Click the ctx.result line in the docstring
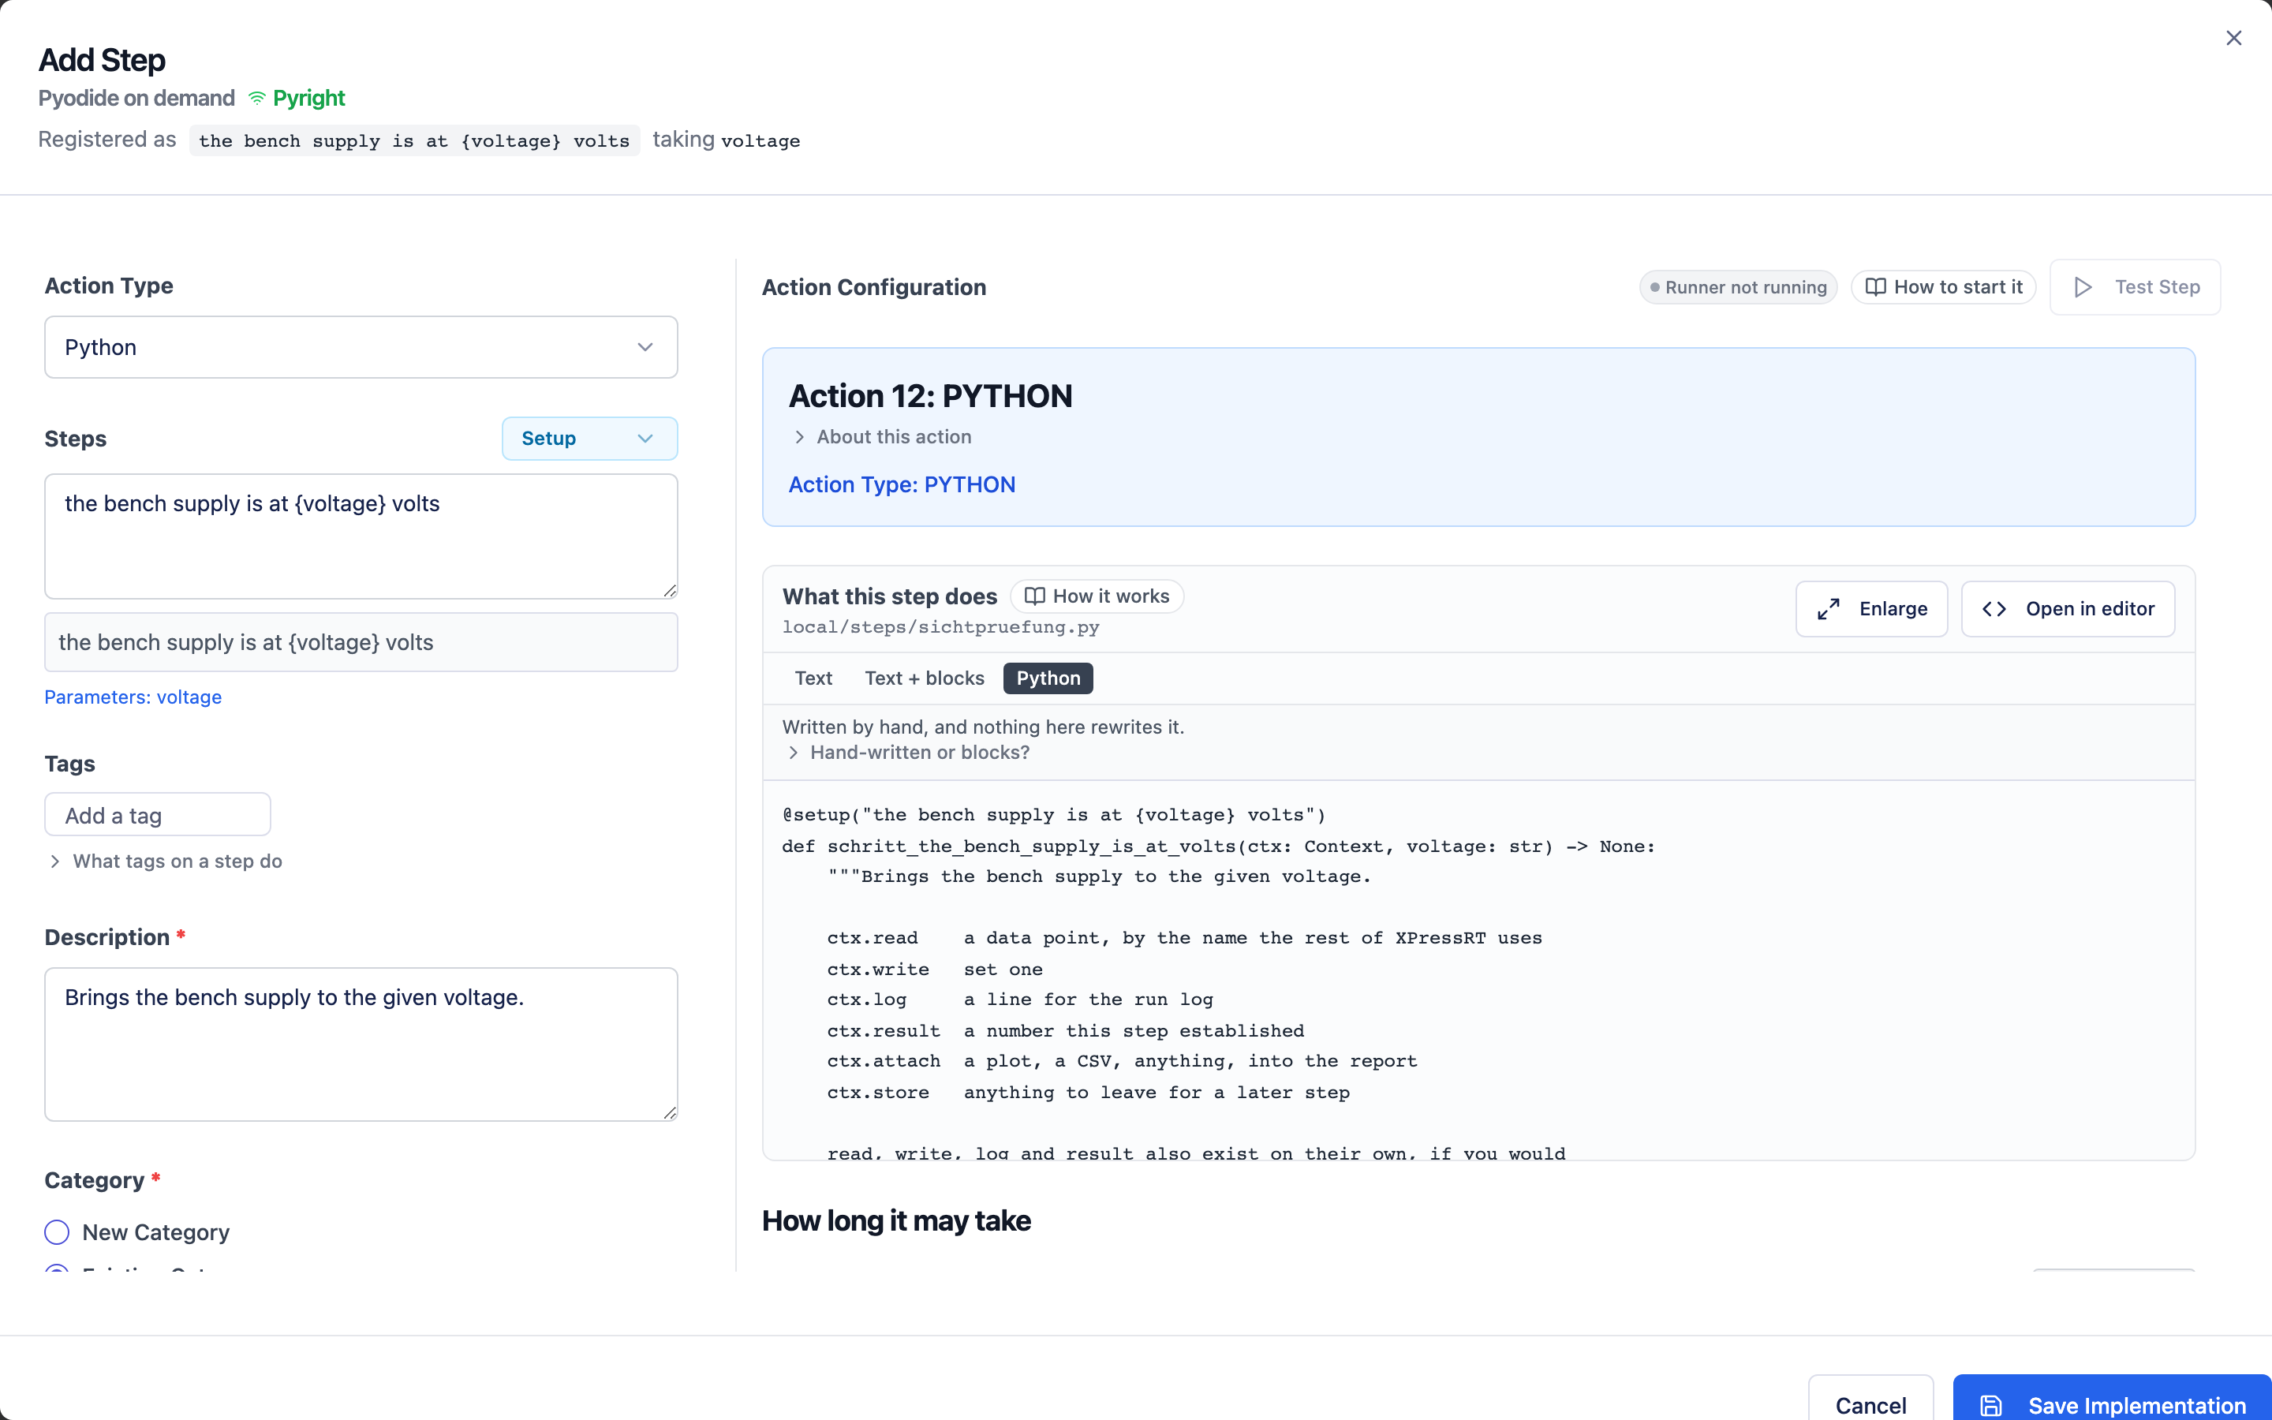This screenshot has width=2272, height=1420. click(x=1066, y=1030)
